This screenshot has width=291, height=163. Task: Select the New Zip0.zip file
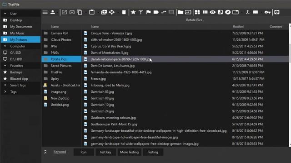(x=61, y=98)
